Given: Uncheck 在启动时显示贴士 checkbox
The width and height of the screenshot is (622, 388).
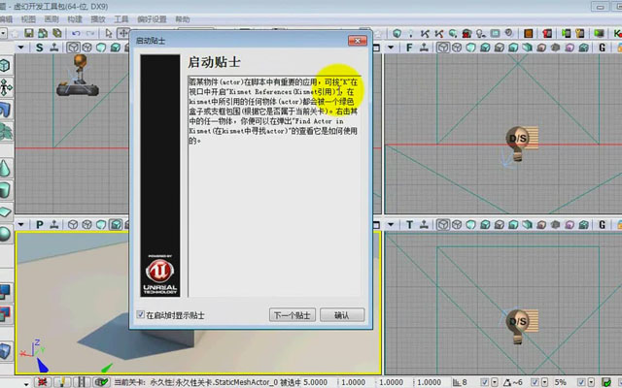Looking at the screenshot, I should click(140, 314).
